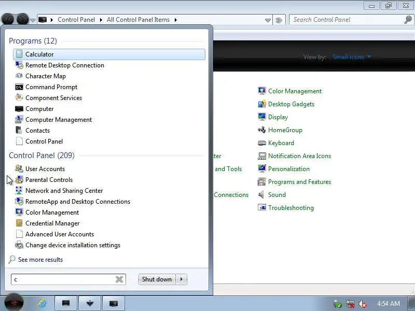Viewport: 415px width, 311px height.
Task: Expand shut down options arrow
Action: (181, 279)
